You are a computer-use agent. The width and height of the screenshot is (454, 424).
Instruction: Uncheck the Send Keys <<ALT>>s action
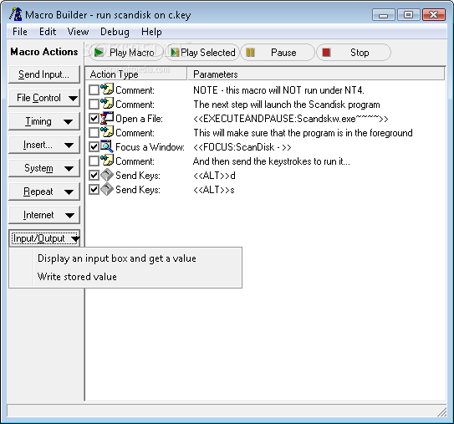(x=94, y=189)
